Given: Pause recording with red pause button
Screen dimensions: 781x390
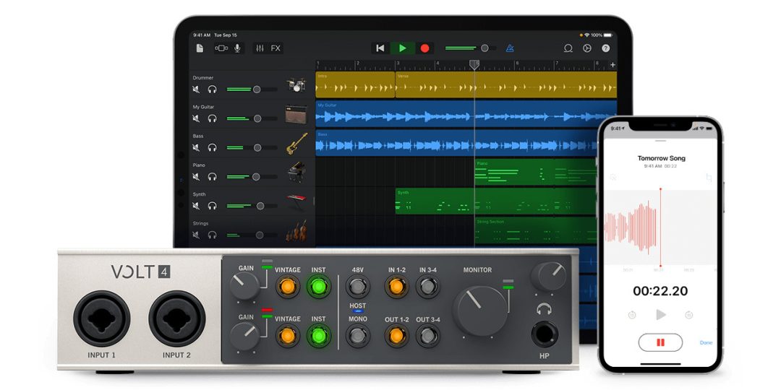Looking at the screenshot, I should pos(660,343).
